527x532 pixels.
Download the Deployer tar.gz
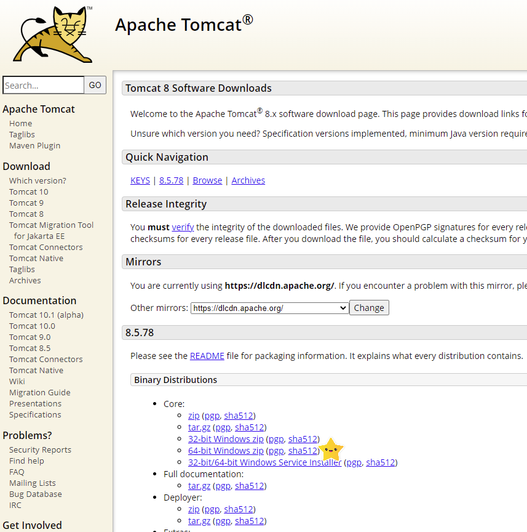[x=199, y=521]
